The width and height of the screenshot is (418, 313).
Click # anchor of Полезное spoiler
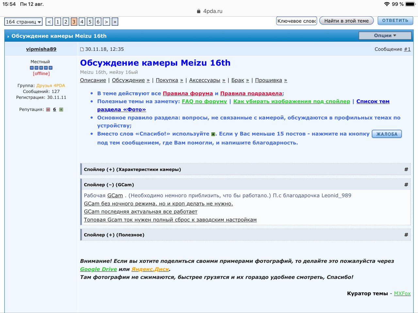pos(406,235)
